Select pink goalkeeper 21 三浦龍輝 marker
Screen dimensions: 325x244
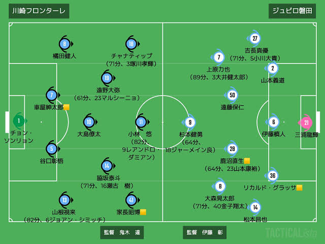306,123
